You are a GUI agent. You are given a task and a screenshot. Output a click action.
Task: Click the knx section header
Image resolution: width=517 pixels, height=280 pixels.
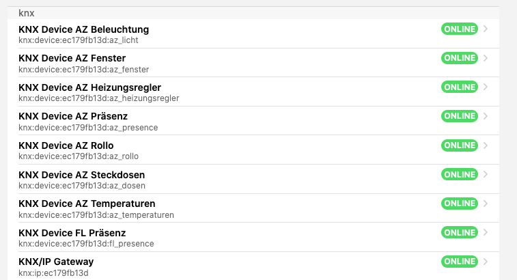tap(26, 12)
